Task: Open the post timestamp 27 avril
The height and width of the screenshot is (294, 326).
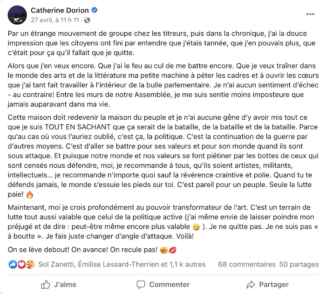Action: [55, 20]
